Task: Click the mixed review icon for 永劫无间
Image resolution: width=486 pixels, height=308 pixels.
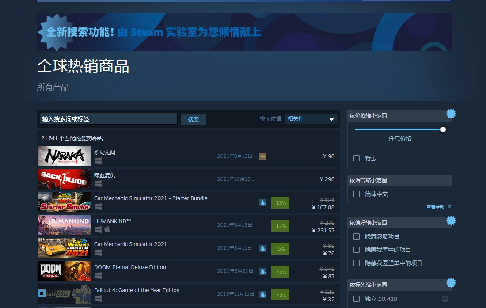Action: point(262,156)
